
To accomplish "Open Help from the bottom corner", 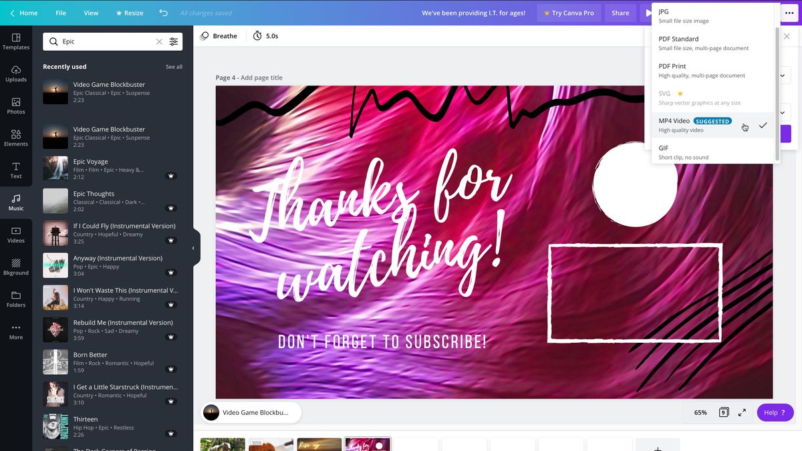I will [775, 412].
